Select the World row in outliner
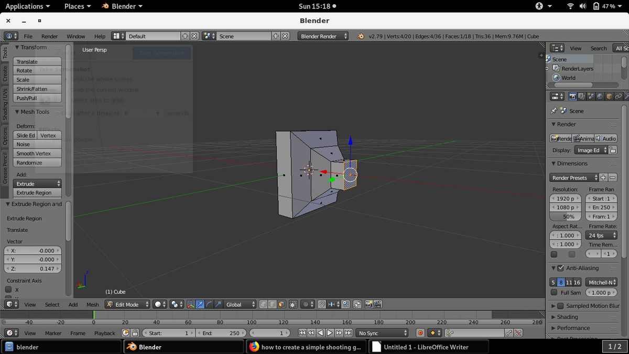This screenshot has height=354, width=629. tap(569, 78)
